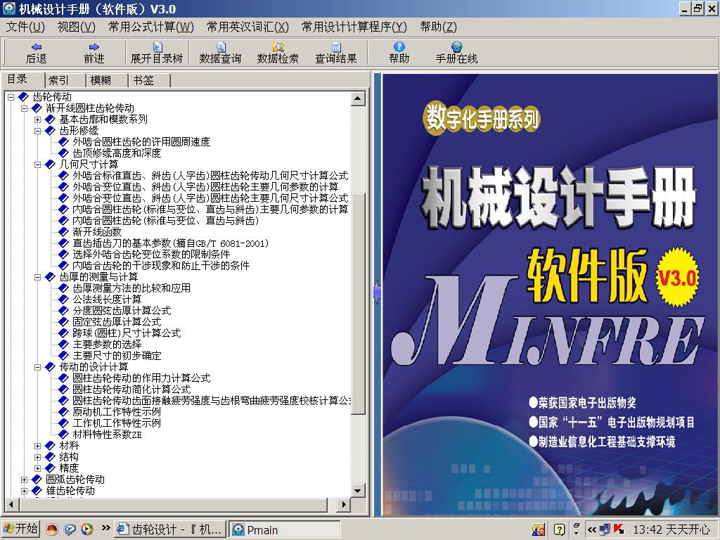Open the Windows 开始 menu

(20, 529)
